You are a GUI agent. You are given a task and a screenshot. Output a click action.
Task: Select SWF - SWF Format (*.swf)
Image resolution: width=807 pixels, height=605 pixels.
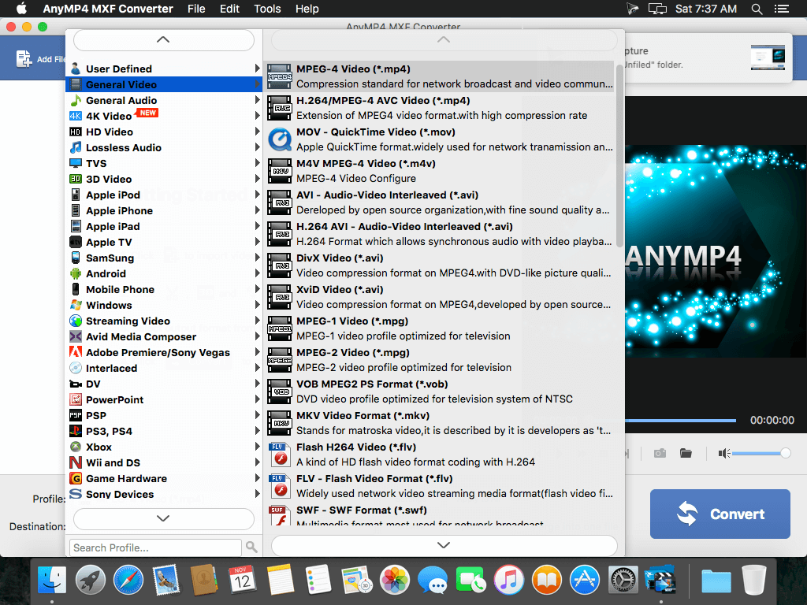coord(441,515)
